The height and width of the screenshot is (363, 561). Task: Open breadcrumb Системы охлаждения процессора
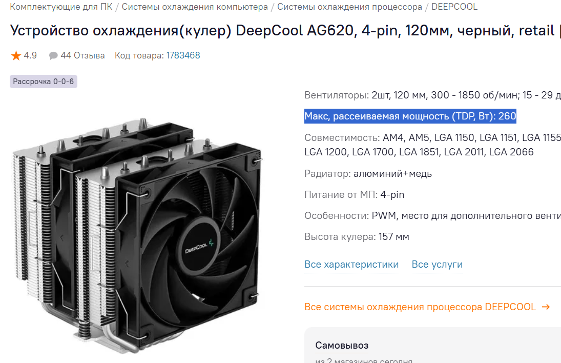point(349,7)
